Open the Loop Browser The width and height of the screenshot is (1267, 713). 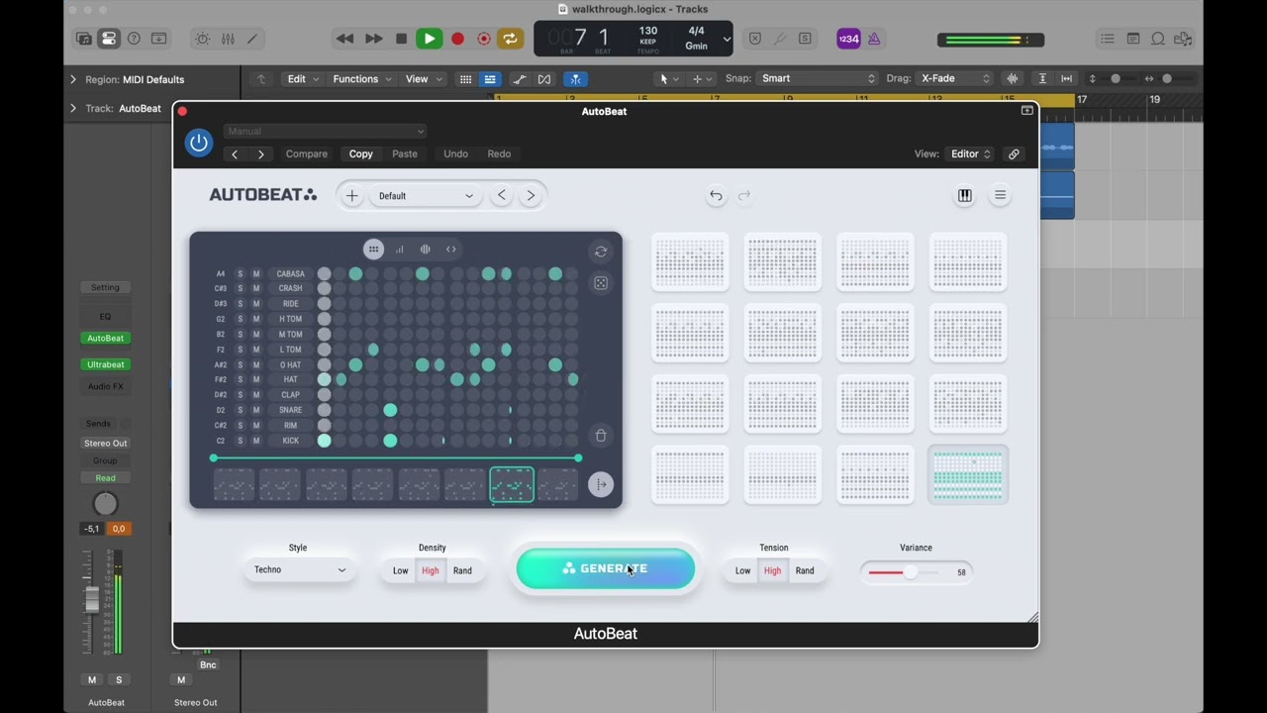pyautogui.click(x=1157, y=39)
